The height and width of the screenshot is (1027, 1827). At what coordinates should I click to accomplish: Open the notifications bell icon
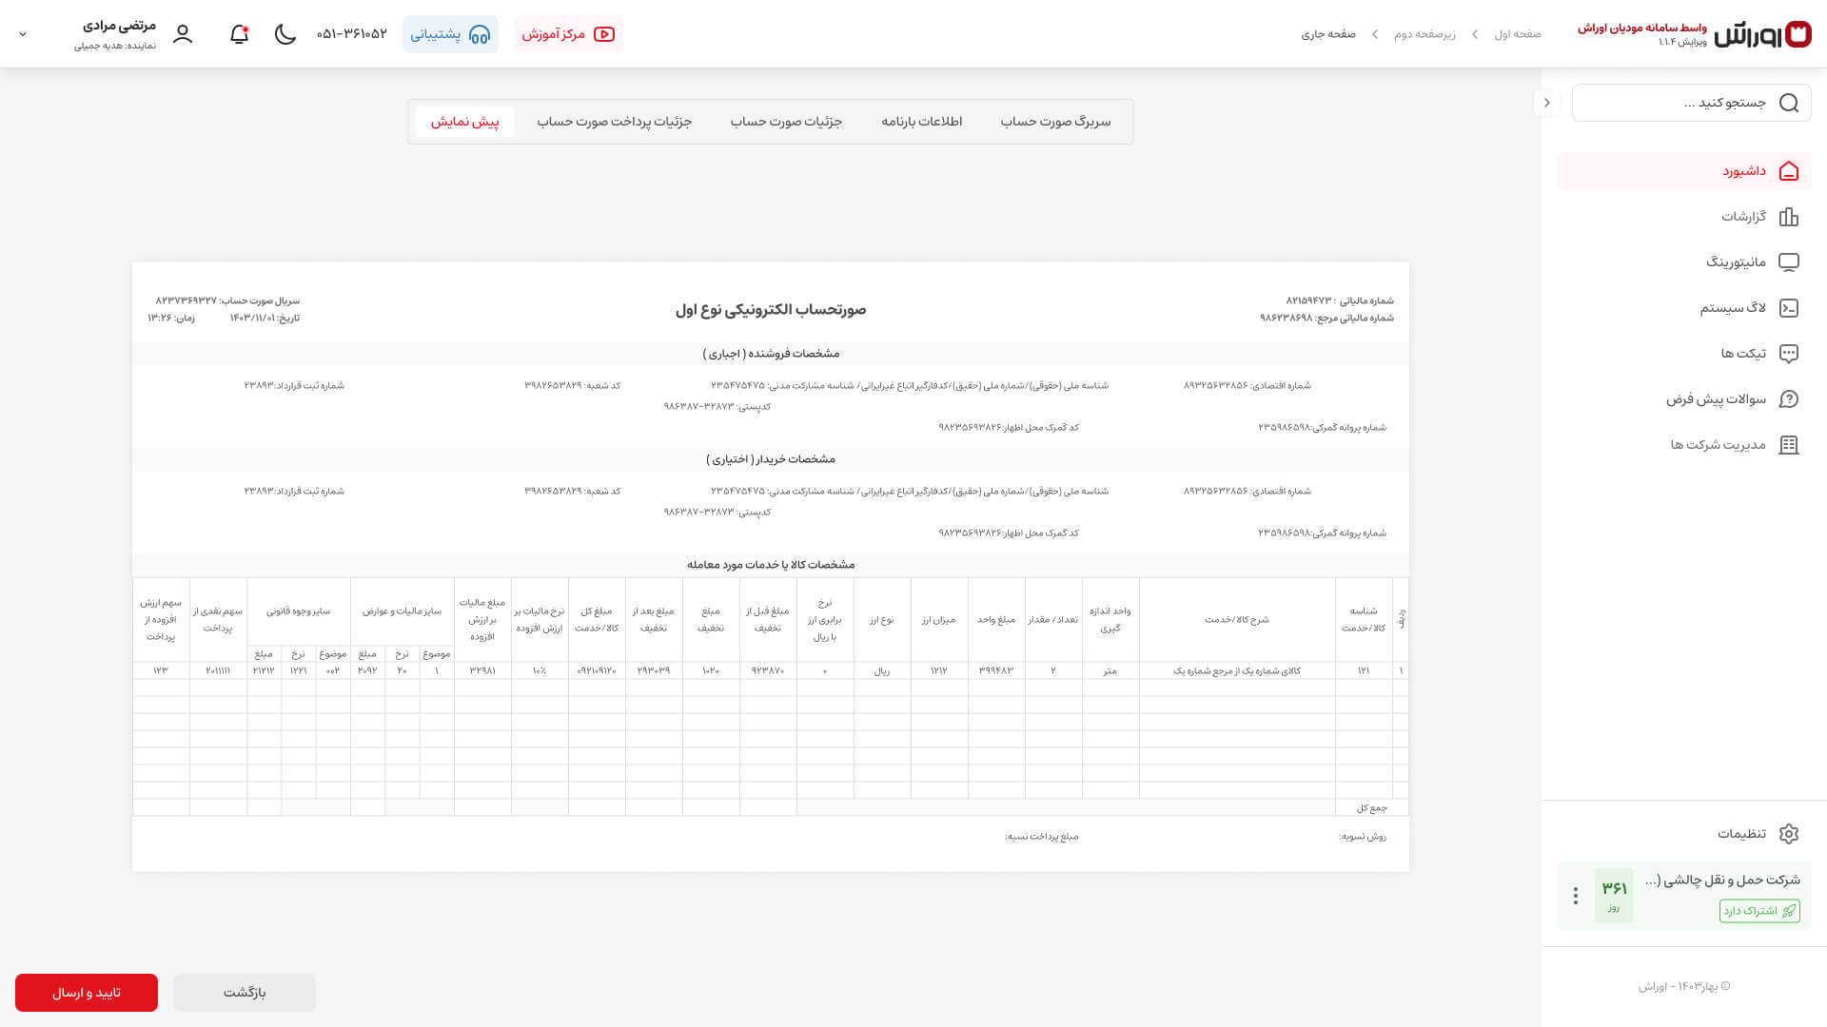click(x=239, y=34)
